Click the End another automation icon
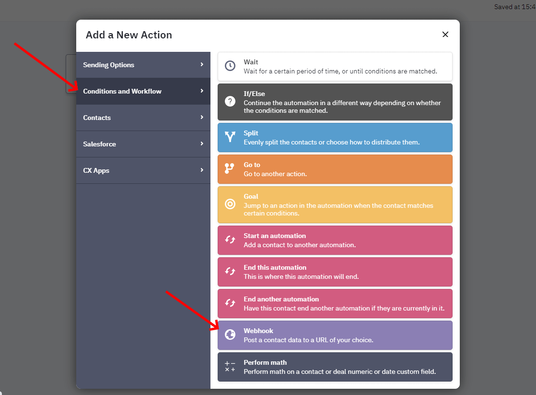 [230, 303]
